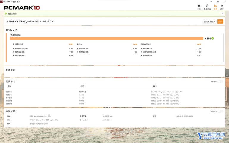This screenshot has width=229, height=143.
Task: Click the pencil icon to rename result
Action: [x=53, y=21]
